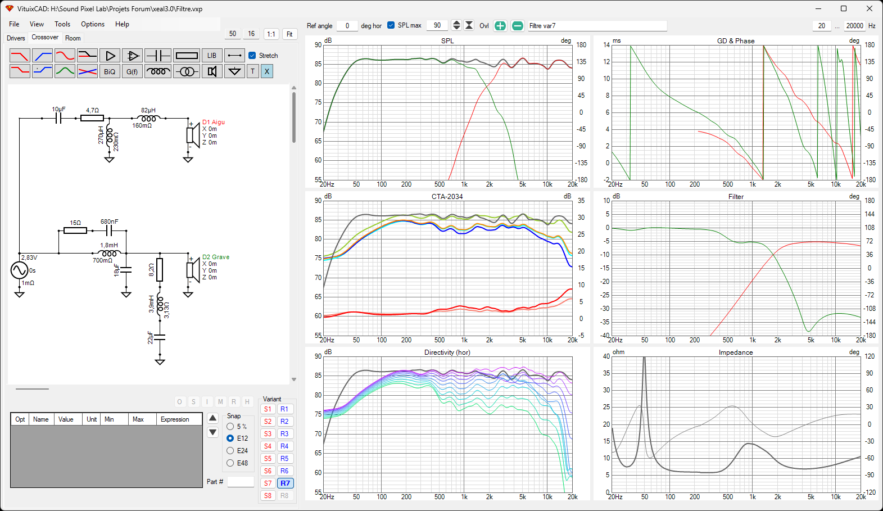Add a ground symbol
Viewport: 883px width, 511px height.
point(234,71)
